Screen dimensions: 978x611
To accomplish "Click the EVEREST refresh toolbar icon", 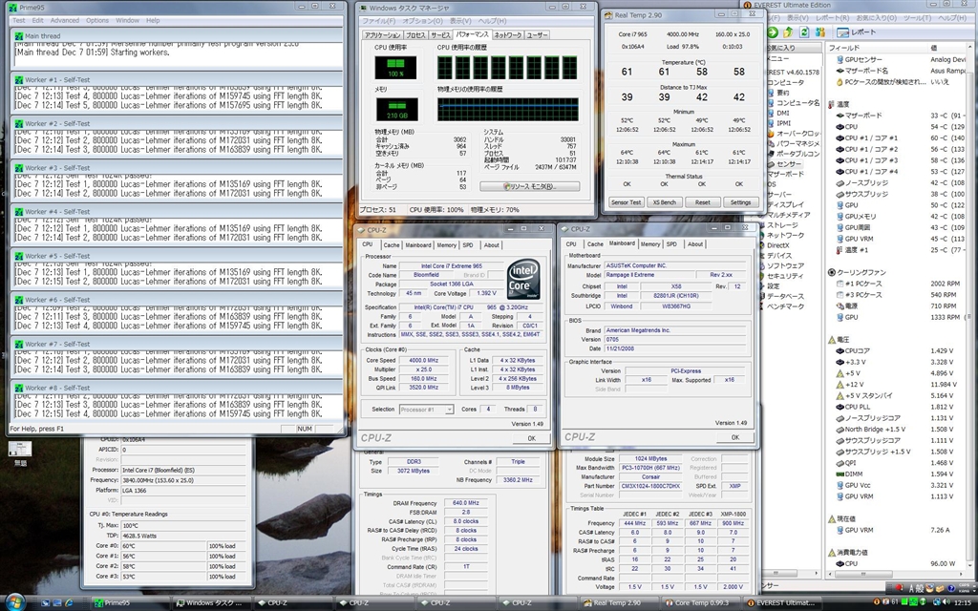I will coord(804,32).
